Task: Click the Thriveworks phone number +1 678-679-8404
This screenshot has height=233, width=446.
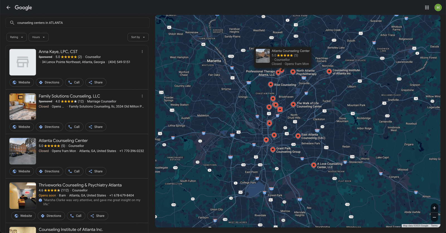Action: [122, 195]
